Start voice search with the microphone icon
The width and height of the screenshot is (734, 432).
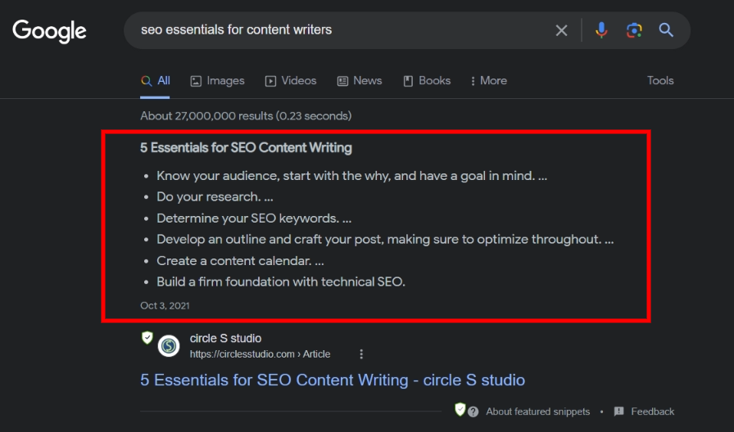coord(601,30)
